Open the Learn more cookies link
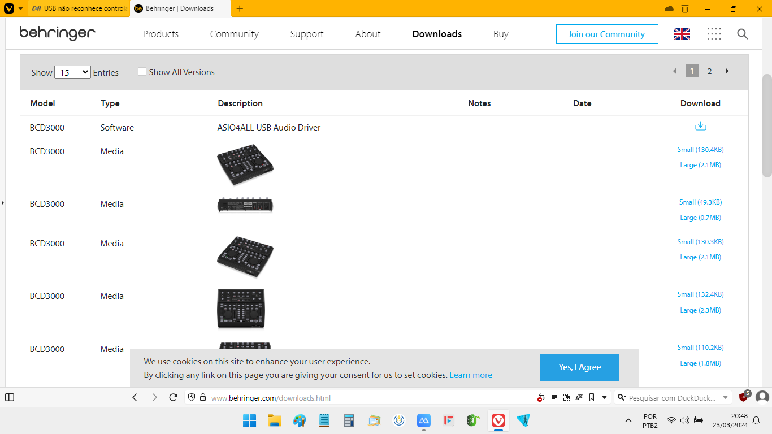Viewport: 772px width, 434px height. pyautogui.click(x=471, y=375)
